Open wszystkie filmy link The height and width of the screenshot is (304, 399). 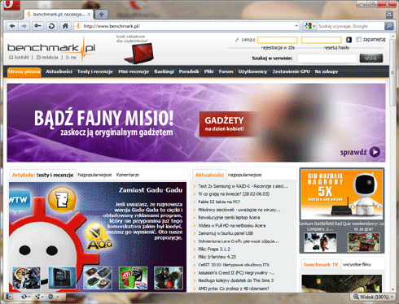[357, 264]
